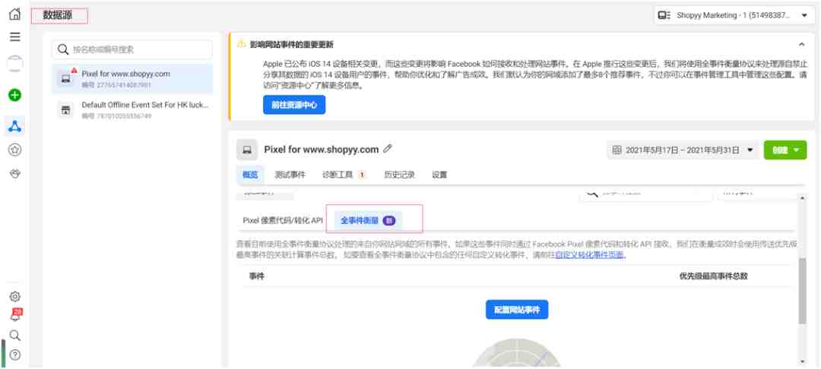The height and width of the screenshot is (369, 821).
Task: Switch to the 概览 tab
Action: click(250, 175)
